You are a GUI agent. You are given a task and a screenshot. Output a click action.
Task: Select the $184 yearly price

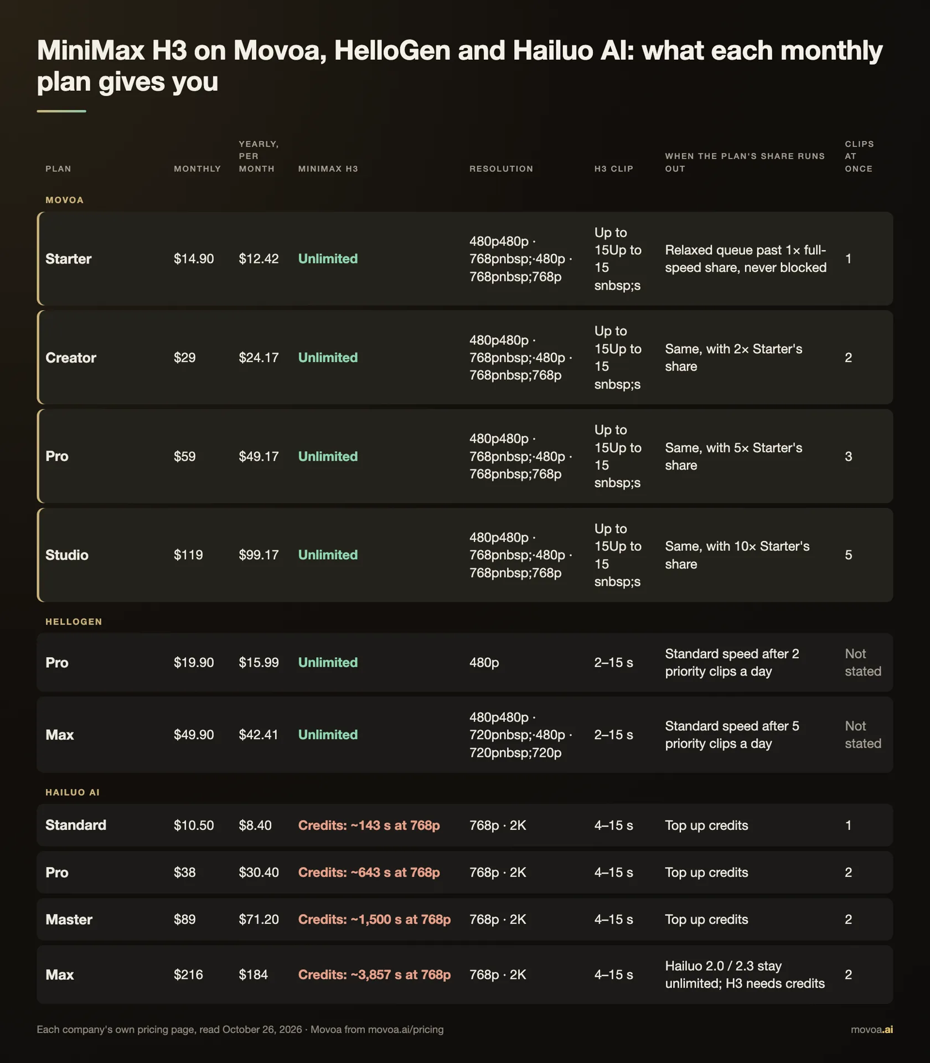[253, 974]
